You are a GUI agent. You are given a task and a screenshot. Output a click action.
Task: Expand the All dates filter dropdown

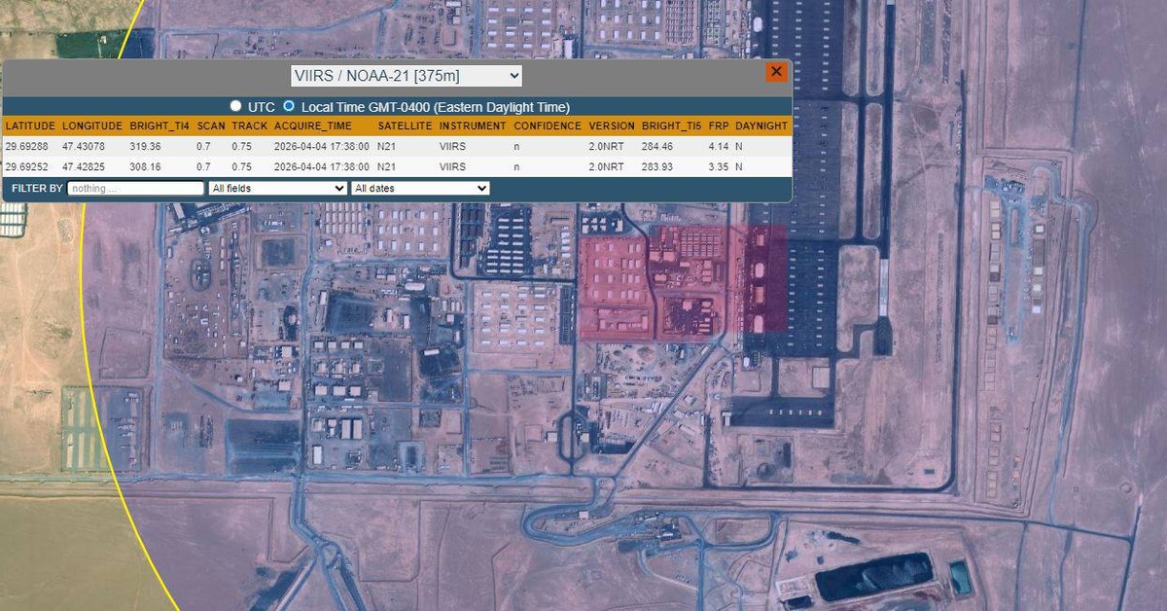tap(420, 188)
